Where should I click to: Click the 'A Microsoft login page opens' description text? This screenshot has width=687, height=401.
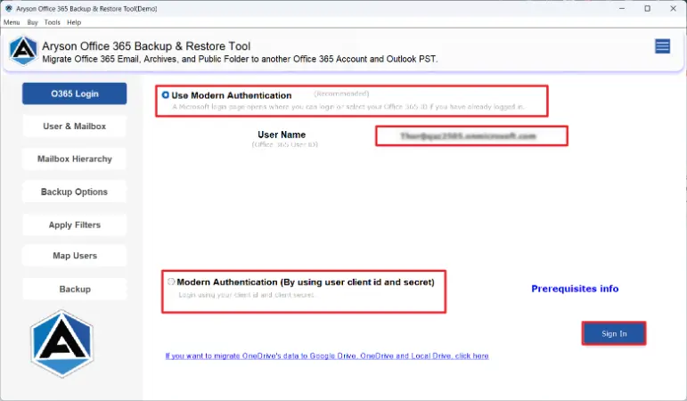[x=348, y=107]
